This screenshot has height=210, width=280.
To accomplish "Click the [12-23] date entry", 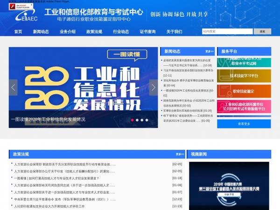I will (177, 199).
